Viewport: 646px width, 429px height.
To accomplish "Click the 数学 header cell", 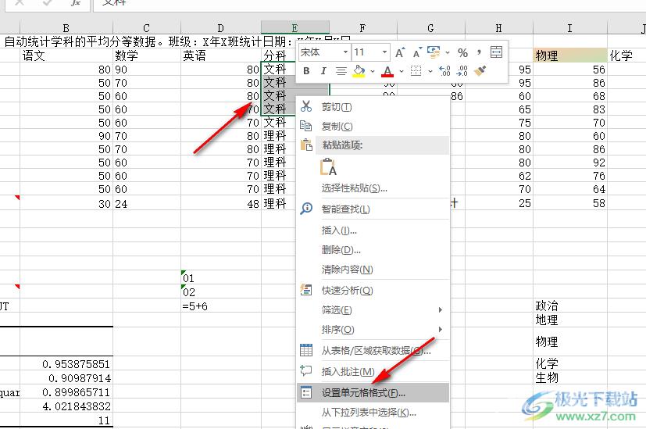I will pyautogui.click(x=147, y=55).
